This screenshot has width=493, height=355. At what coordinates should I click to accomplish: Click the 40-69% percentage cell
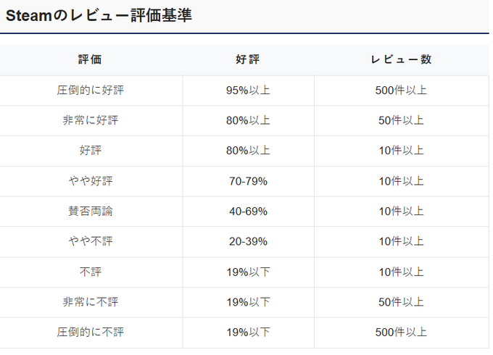(x=248, y=212)
